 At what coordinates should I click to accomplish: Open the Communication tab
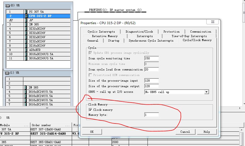pos(201,32)
